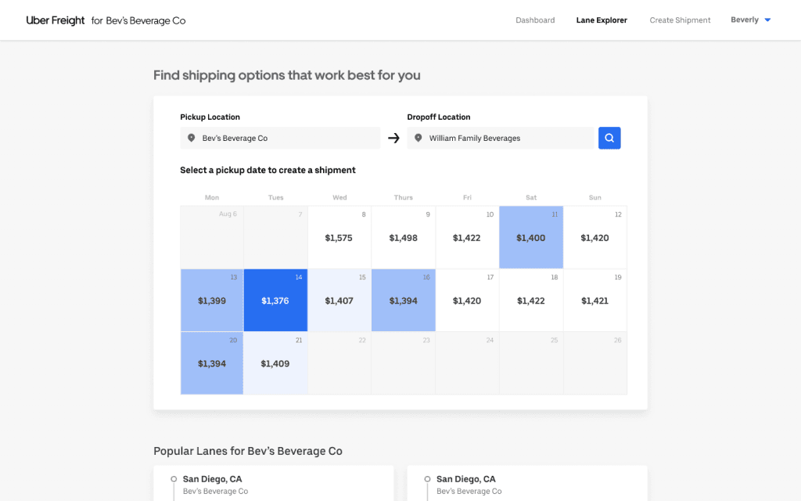
Task: Select August 19 at $1,421
Action: point(594,301)
